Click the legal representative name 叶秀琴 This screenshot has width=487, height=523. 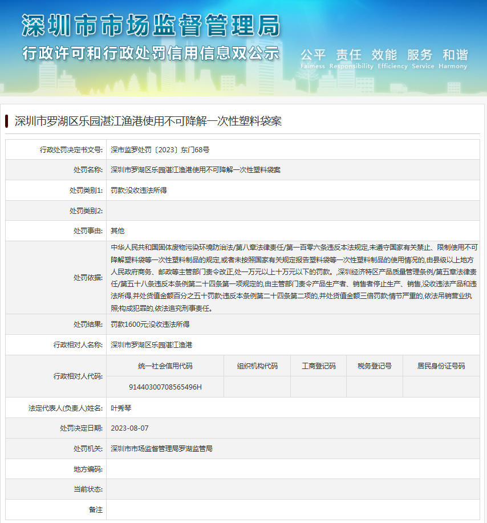pyautogui.click(x=121, y=408)
